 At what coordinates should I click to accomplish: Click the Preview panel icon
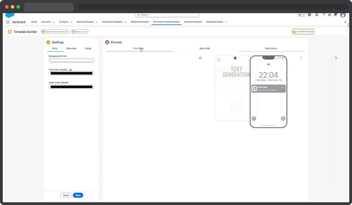click(x=107, y=42)
